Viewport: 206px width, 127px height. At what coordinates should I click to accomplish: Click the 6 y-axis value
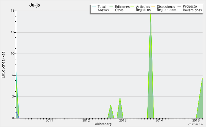click(x=13, y=75)
